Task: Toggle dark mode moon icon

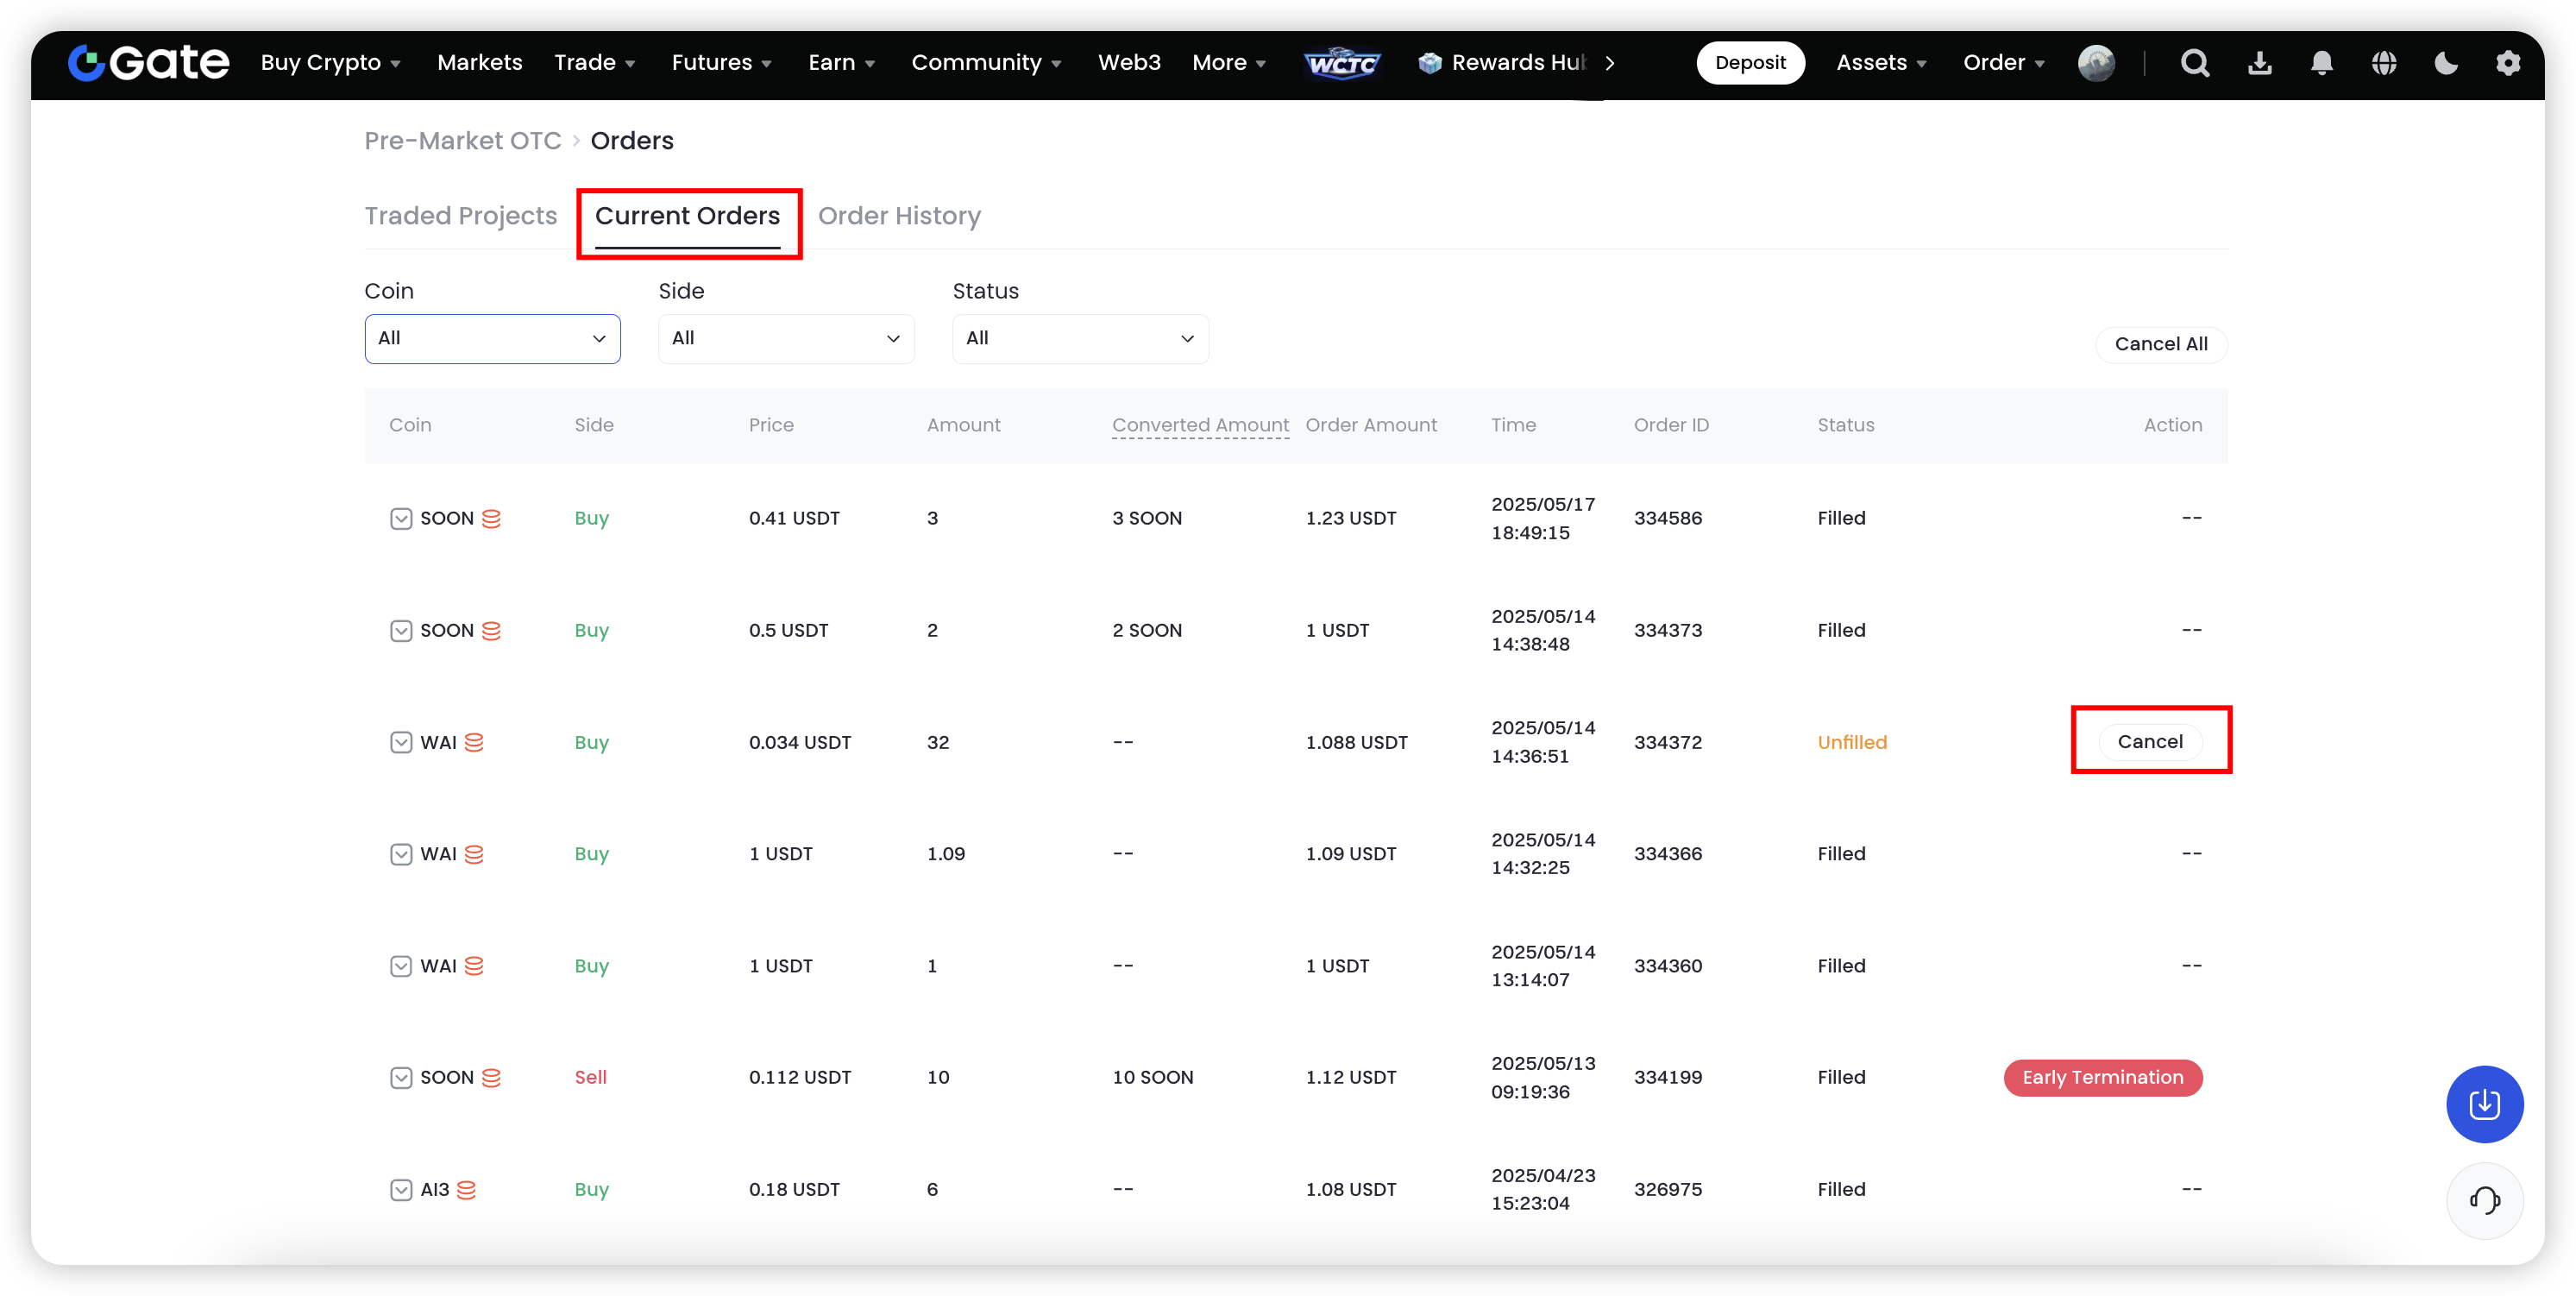Action: pyautogui.click(x=2446, y=63)
